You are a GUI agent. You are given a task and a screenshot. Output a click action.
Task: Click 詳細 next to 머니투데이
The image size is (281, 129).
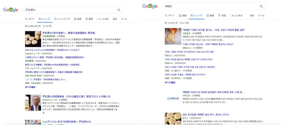[167, 78]
